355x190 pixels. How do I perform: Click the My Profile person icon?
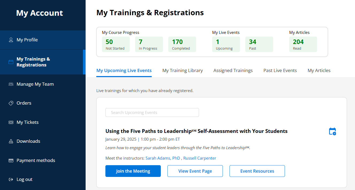(11, 40)
